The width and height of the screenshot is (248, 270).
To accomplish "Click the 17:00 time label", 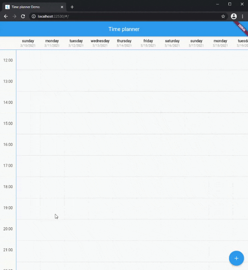I will (x=8, y=166).
